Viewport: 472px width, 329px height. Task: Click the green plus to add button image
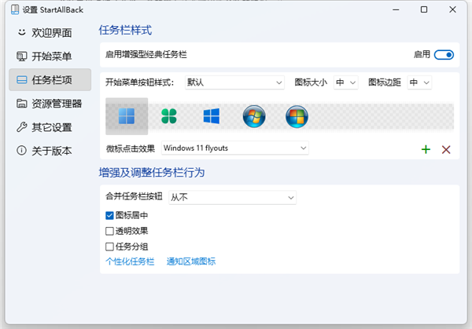pos(426,149)
